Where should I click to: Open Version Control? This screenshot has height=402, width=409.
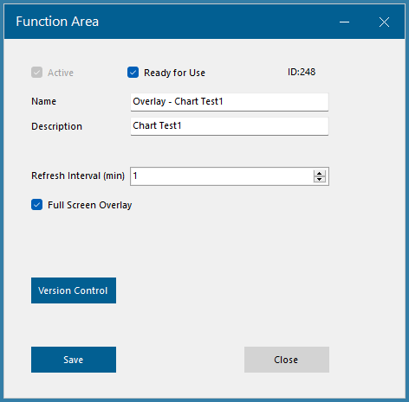(74, 290)
